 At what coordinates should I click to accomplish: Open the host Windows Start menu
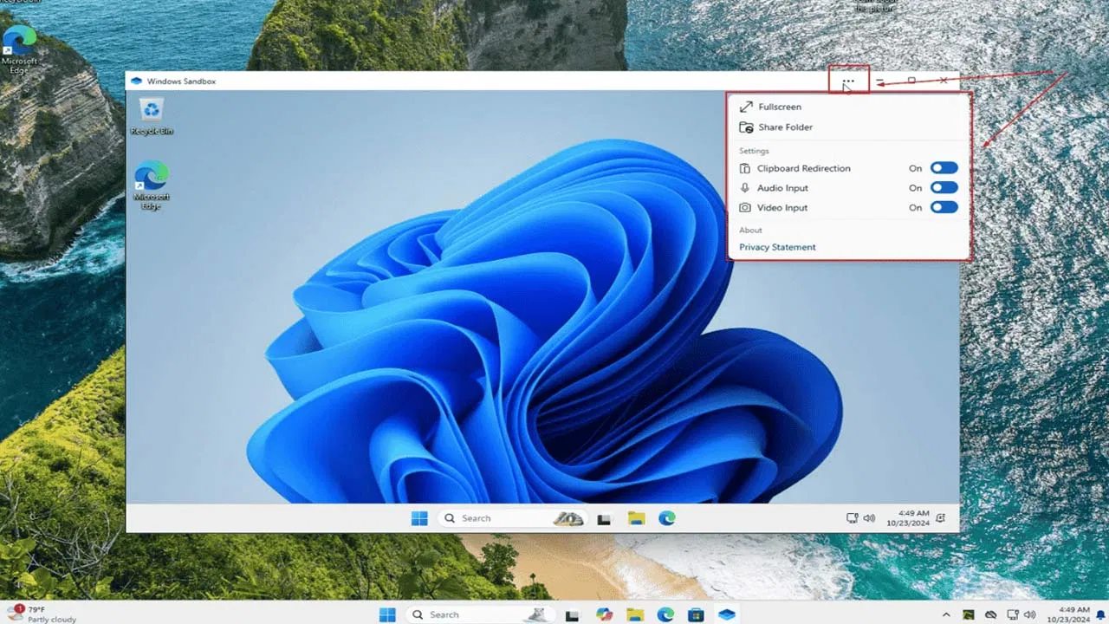[387, 614]
